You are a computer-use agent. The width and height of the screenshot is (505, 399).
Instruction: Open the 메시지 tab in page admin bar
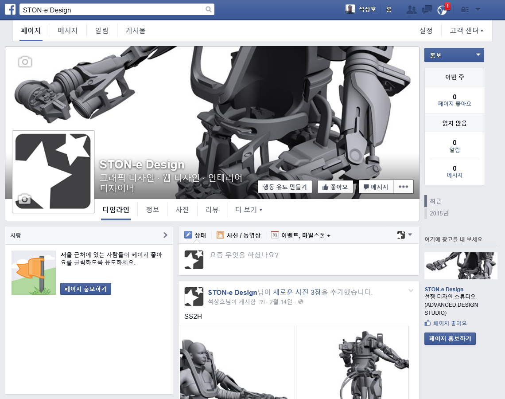68,31
